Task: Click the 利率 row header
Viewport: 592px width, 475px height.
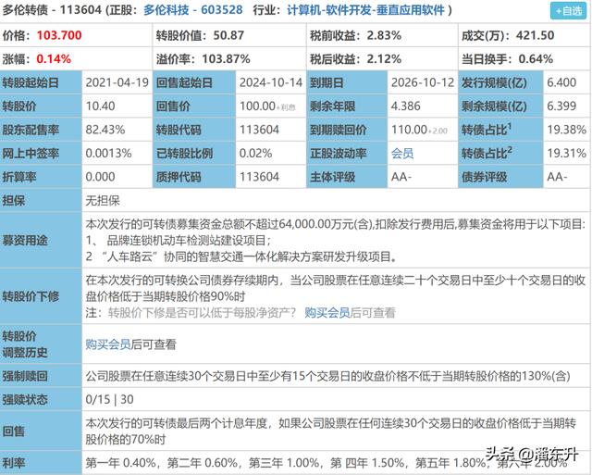Action: (41, 463)
